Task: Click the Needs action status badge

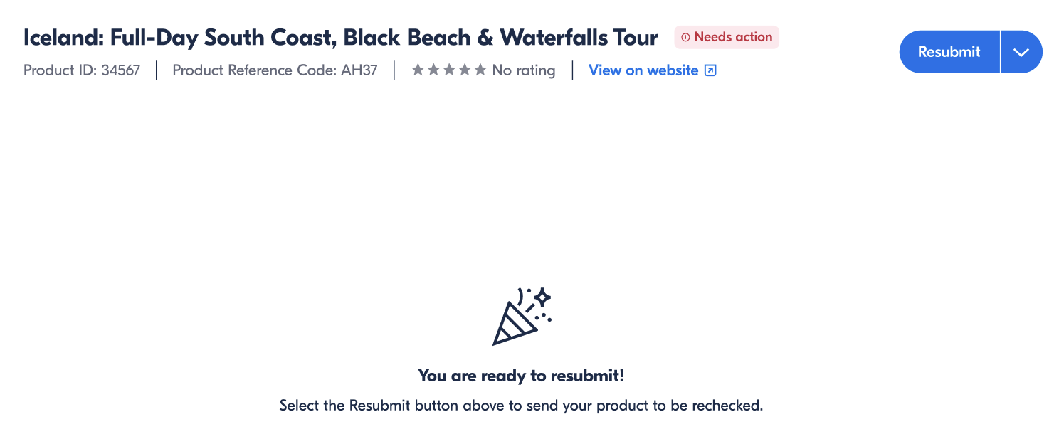Action: click(727, 37)
